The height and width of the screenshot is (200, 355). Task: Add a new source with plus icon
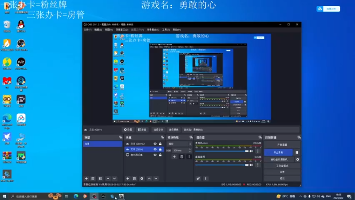pos(128,179)
